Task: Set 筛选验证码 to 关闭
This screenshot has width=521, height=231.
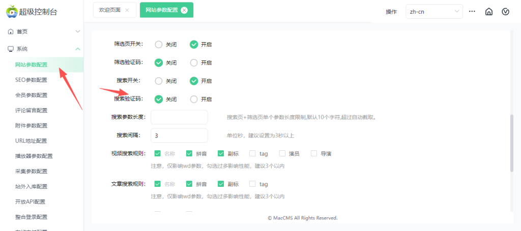Action: click(159, 62)
